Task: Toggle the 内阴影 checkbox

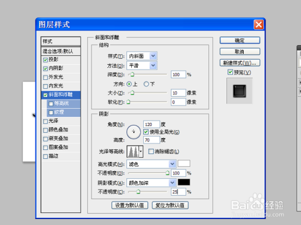Action: (x=45, y=68)
